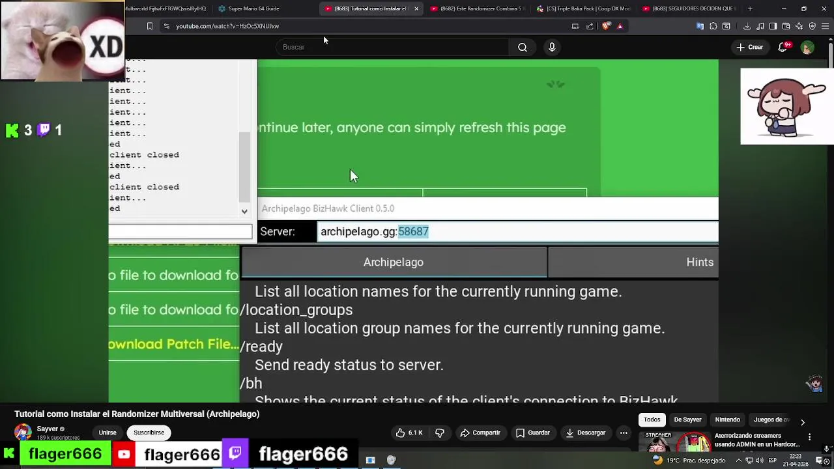Click the console log scroll down arrow
The height and width of the screenshot is (469, 834).
click(x=244, y=211)
